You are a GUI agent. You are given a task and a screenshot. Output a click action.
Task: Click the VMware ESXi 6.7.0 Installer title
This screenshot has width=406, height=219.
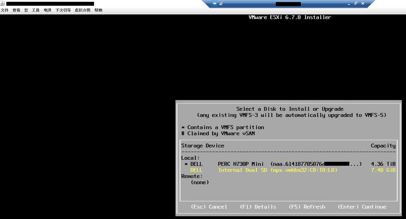click(x=290, y=17)
